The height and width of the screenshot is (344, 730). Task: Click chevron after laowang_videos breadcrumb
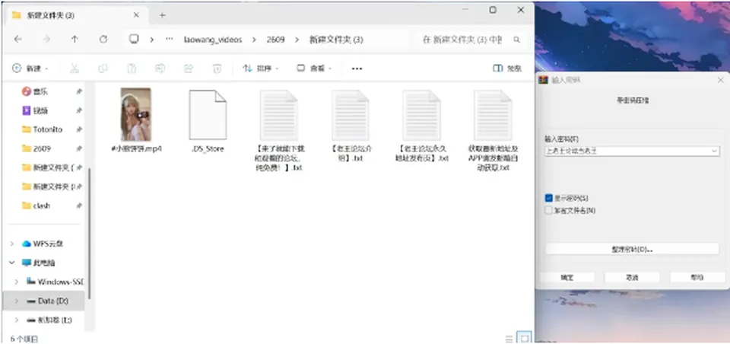click(x=254, y=40)
